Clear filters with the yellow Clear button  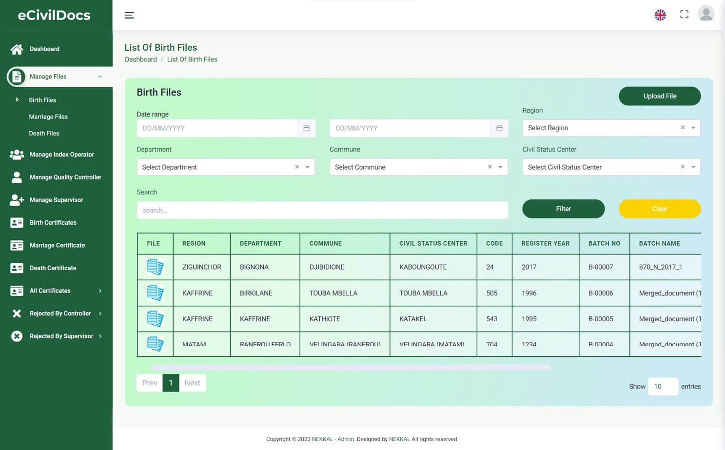pos(660,209)
